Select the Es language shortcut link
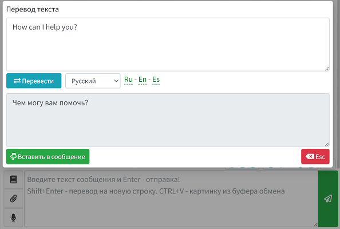The height and width of the screenshot is (229, 340). tap(156, 80)
